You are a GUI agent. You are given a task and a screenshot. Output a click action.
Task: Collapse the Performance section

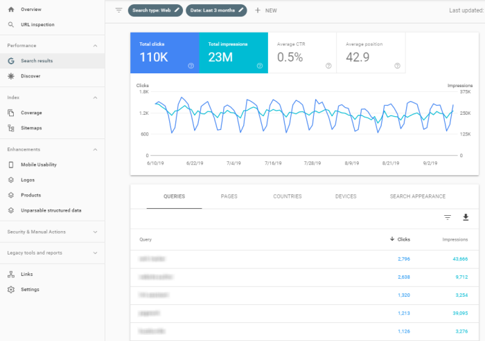(95, 46)
